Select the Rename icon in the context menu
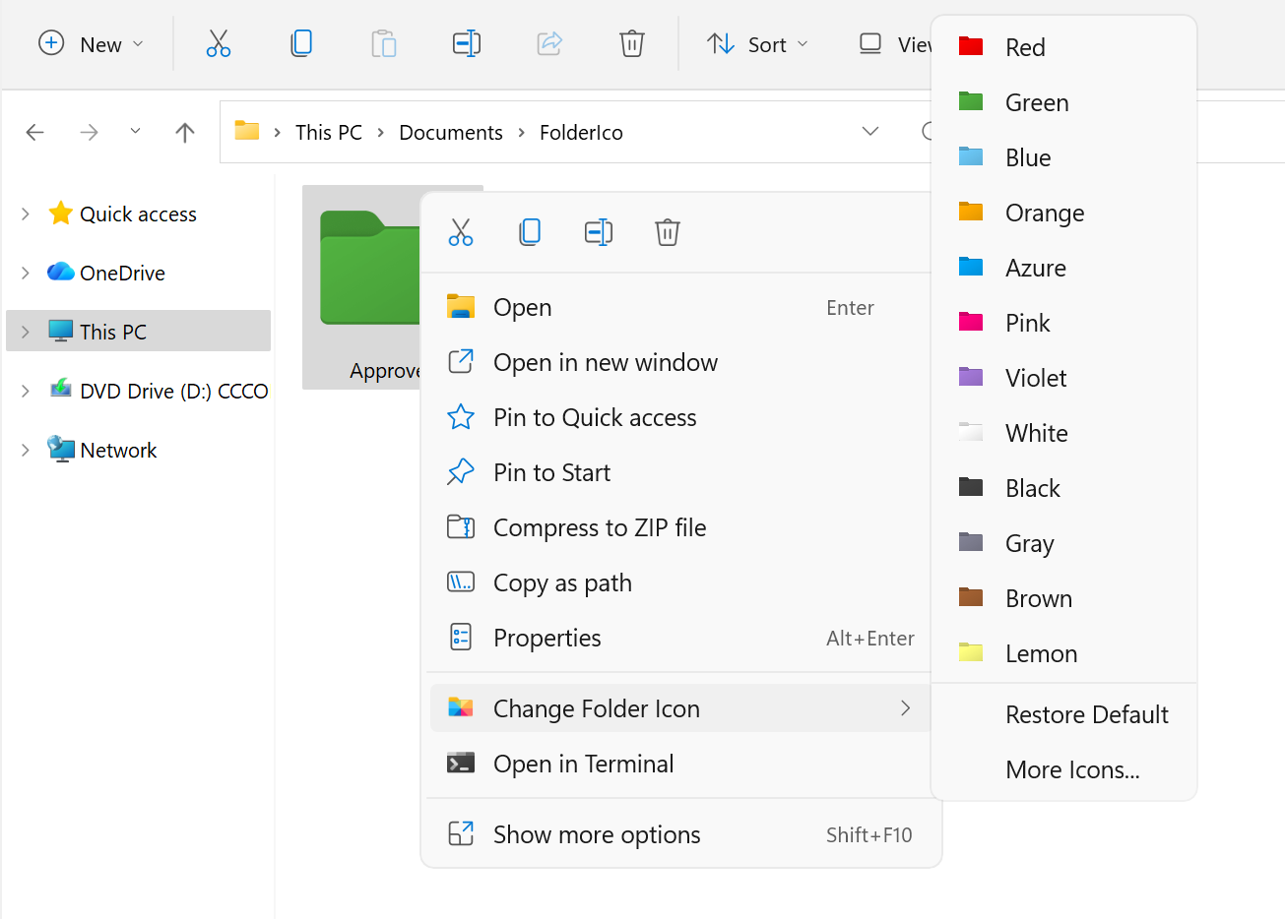 tap(599, 232)
